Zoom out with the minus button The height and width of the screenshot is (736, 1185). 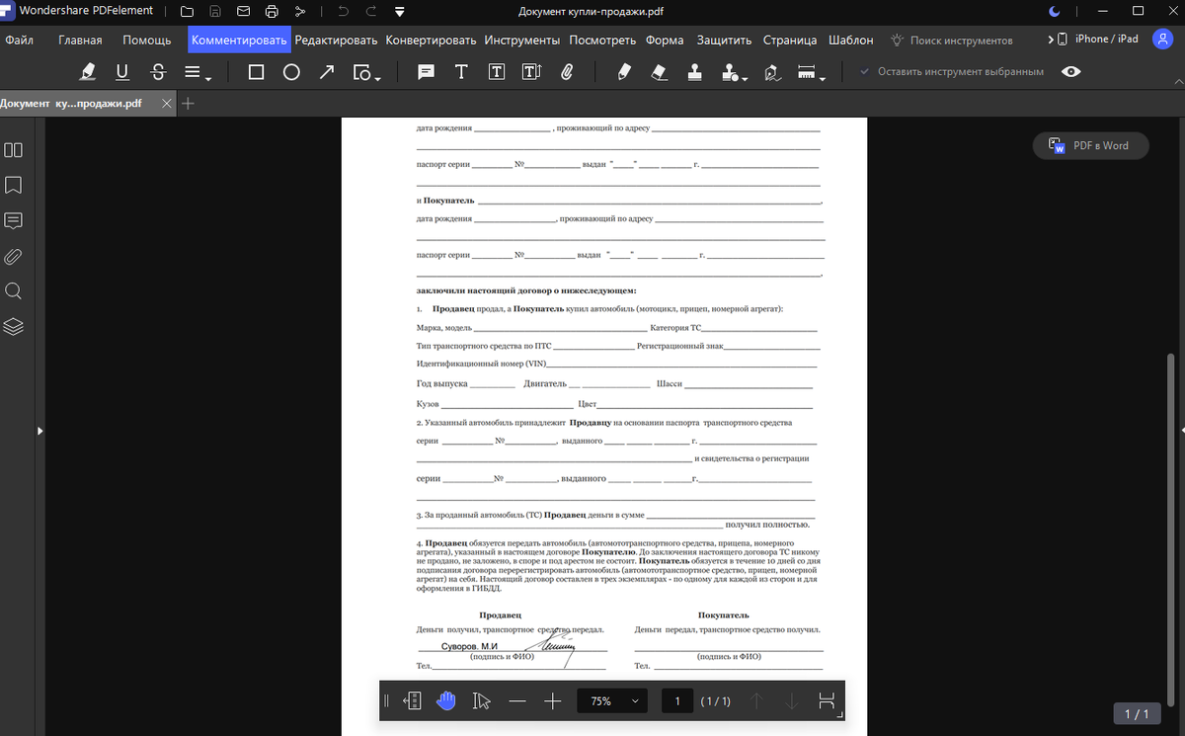click(x=517, y=700)
